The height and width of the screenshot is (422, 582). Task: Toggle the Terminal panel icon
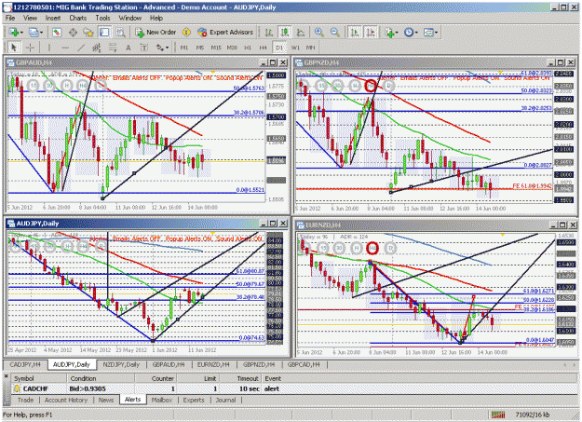click(x=104, y=33)
